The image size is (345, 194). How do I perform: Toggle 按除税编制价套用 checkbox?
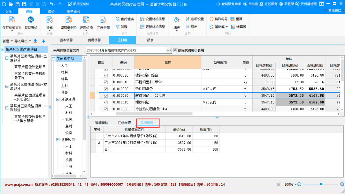[175, 50]
